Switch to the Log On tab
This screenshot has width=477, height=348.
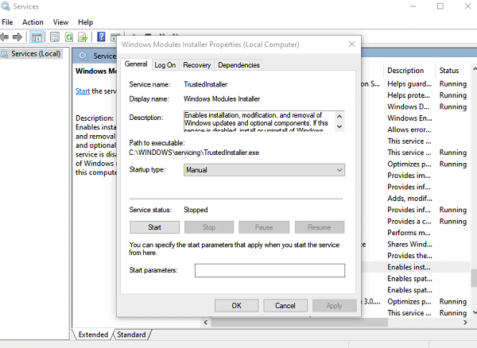(x=165, y=65)
